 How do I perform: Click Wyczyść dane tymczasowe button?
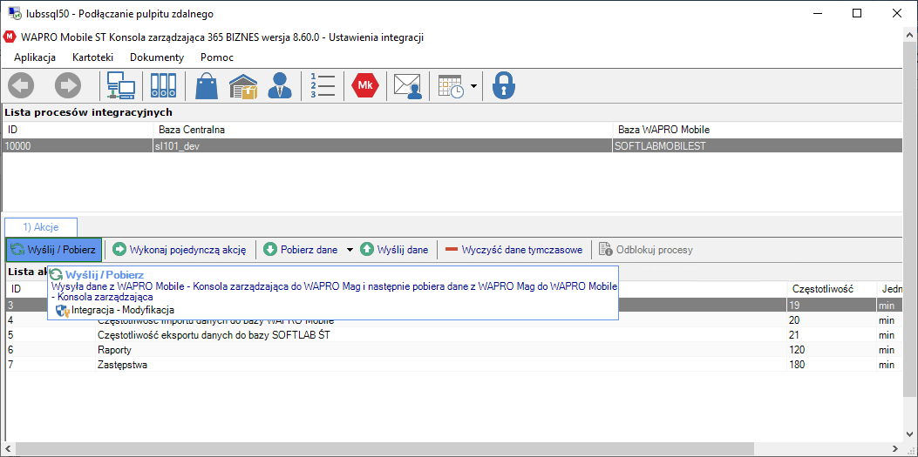514,250
